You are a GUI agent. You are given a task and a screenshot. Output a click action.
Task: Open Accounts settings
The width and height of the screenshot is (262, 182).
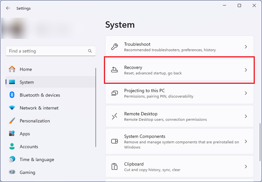pos(51,147)
